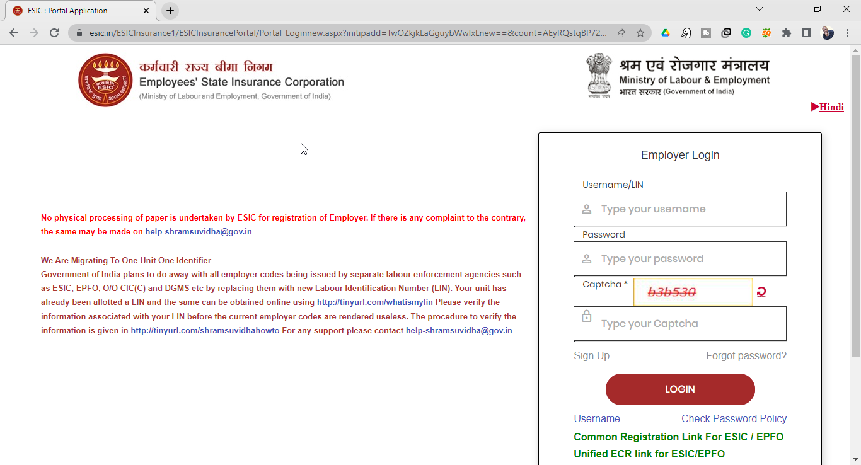Toggle the browser side panel

pos(807,33)
